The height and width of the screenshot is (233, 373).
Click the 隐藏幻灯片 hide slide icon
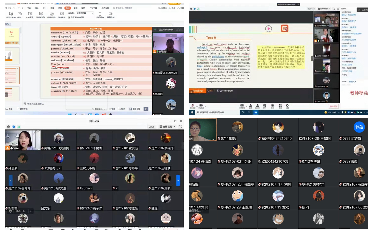41,14
